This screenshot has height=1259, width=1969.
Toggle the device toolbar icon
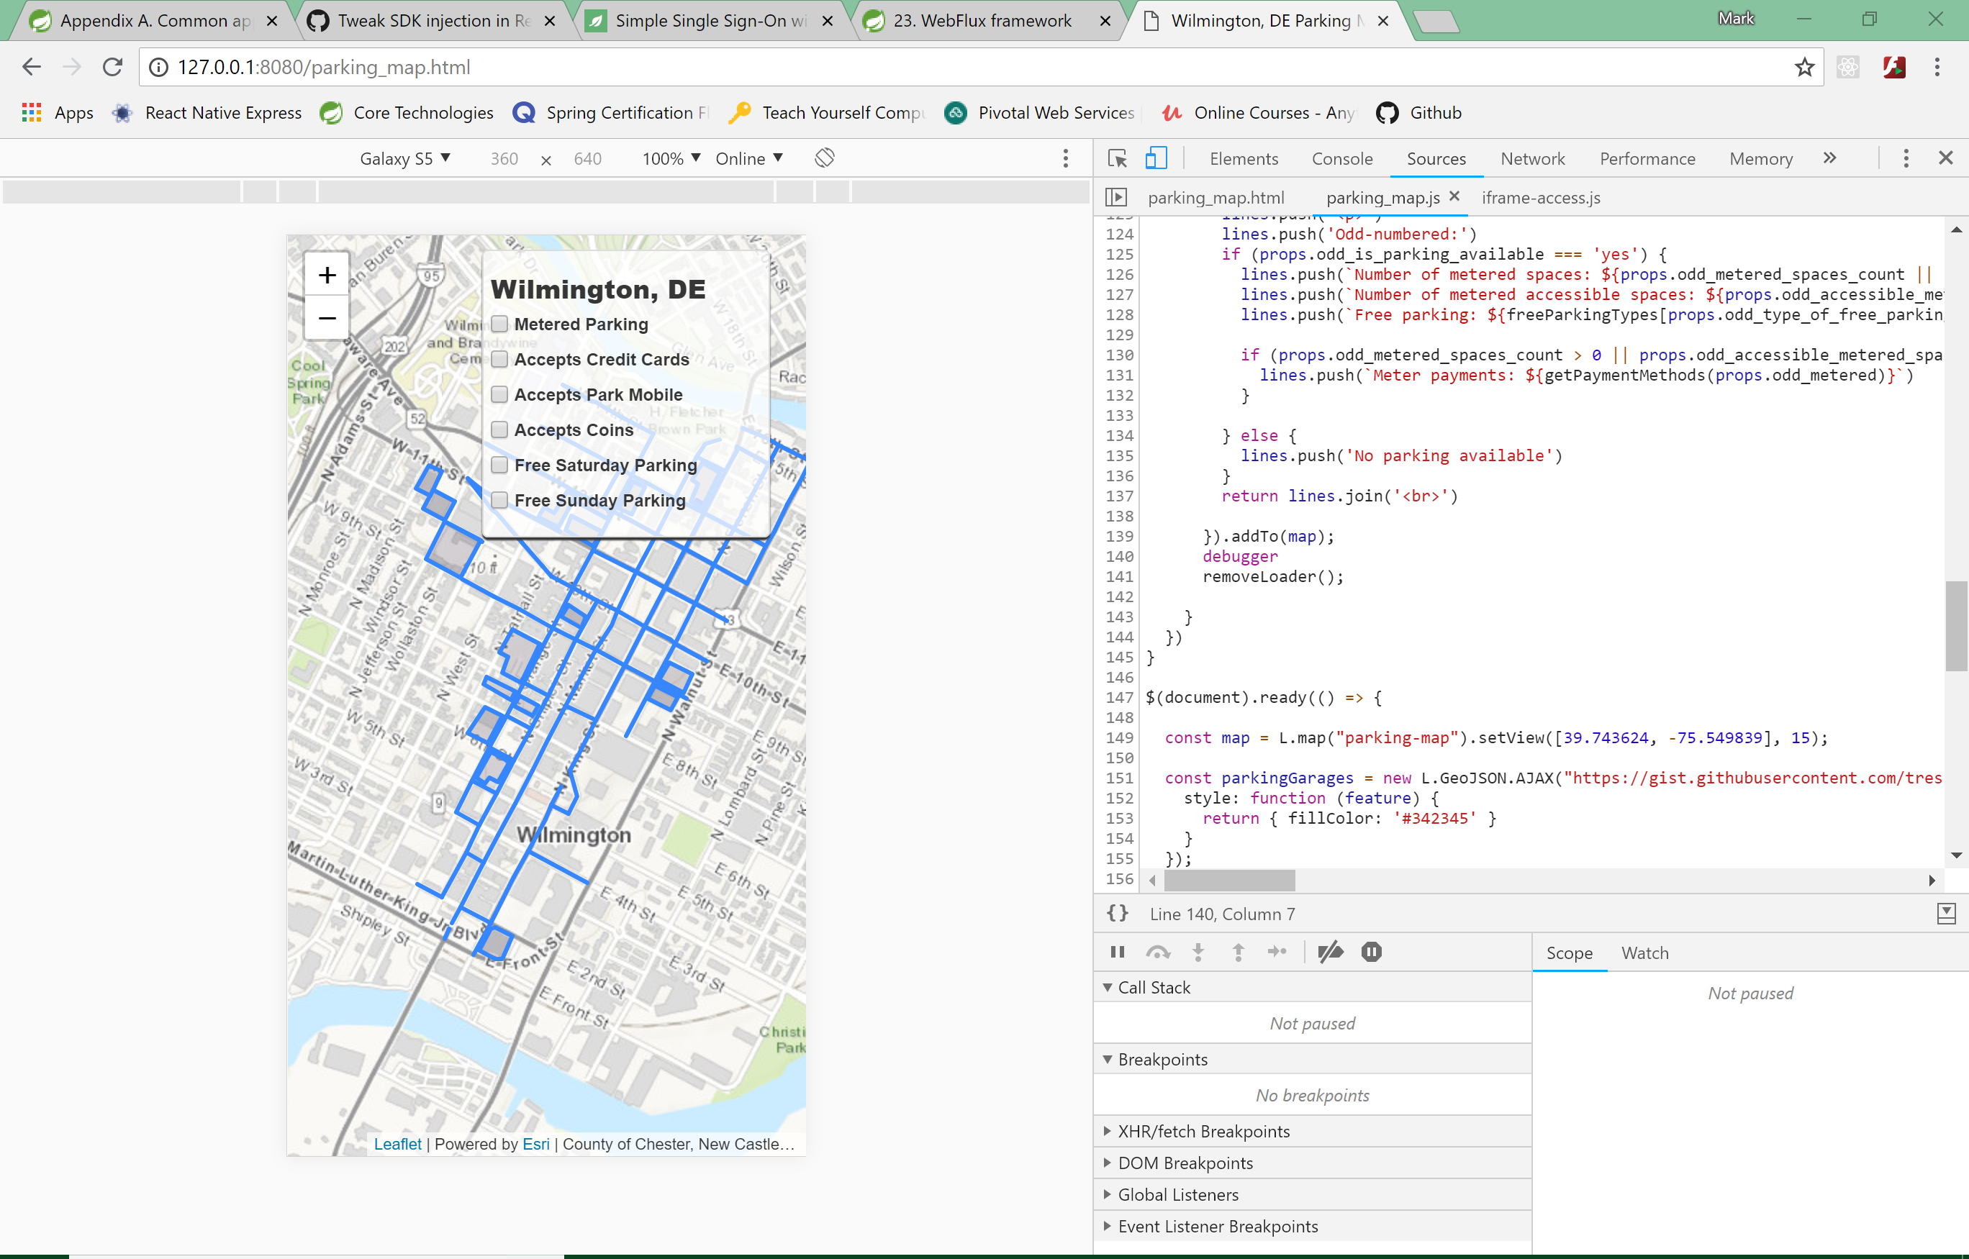coord(1155,158)
